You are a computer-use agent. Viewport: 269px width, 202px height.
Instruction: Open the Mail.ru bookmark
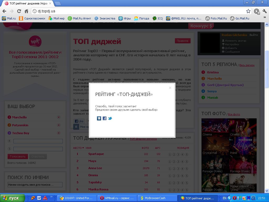[9, 18]
